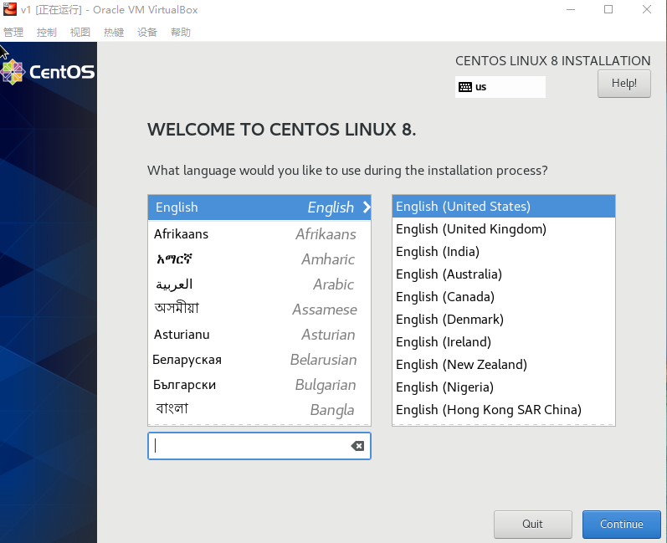The height and width of the screenshot is (543, 667).
Task: Select Assamese language row
Action: pyautogui.click(x=259, y=309)
